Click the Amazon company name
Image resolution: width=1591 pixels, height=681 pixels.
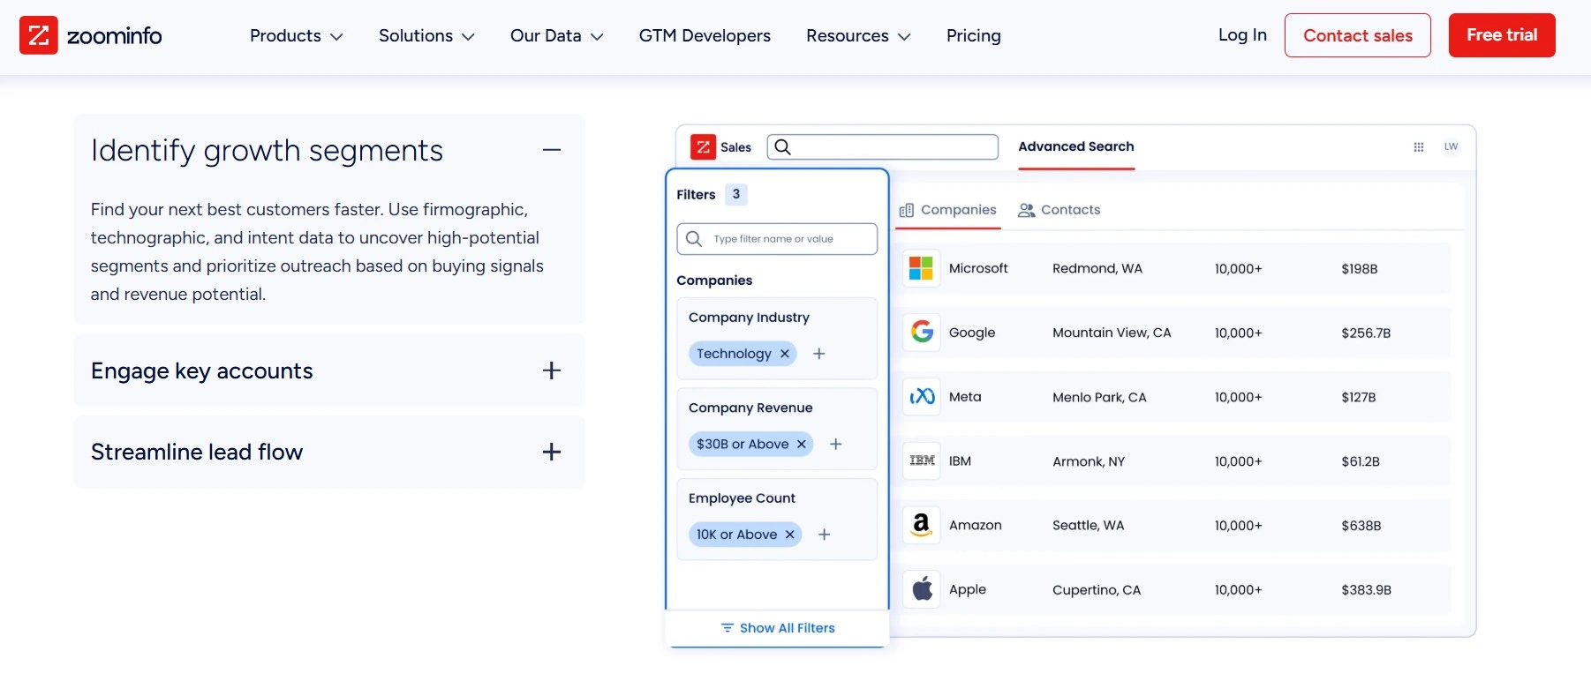pos(976,525)
